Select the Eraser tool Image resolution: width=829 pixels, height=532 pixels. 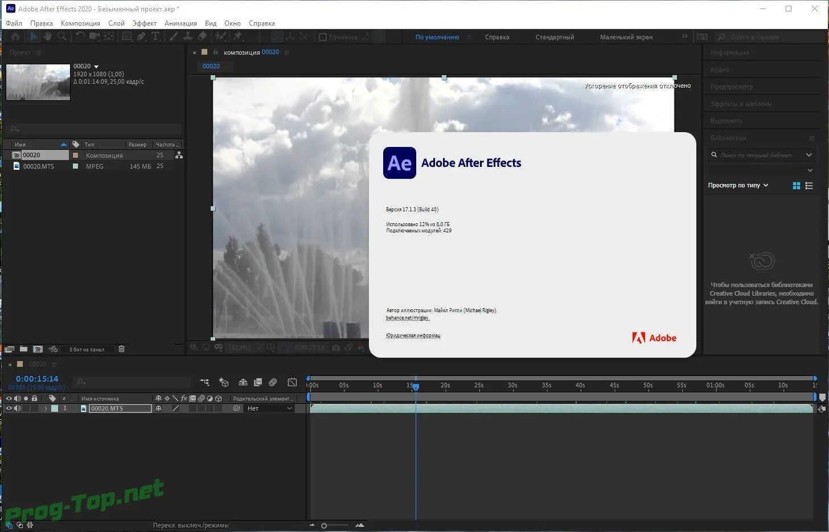coord(202,36)
